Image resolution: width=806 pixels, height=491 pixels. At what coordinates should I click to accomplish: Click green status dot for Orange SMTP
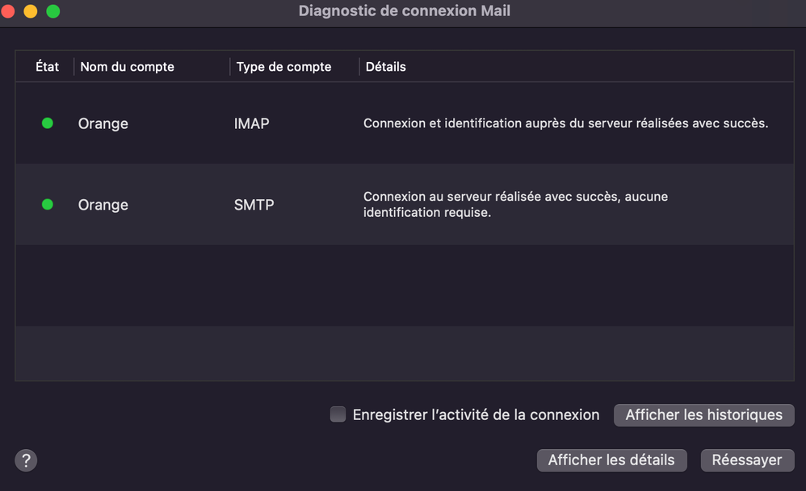(x=48, y=205)
